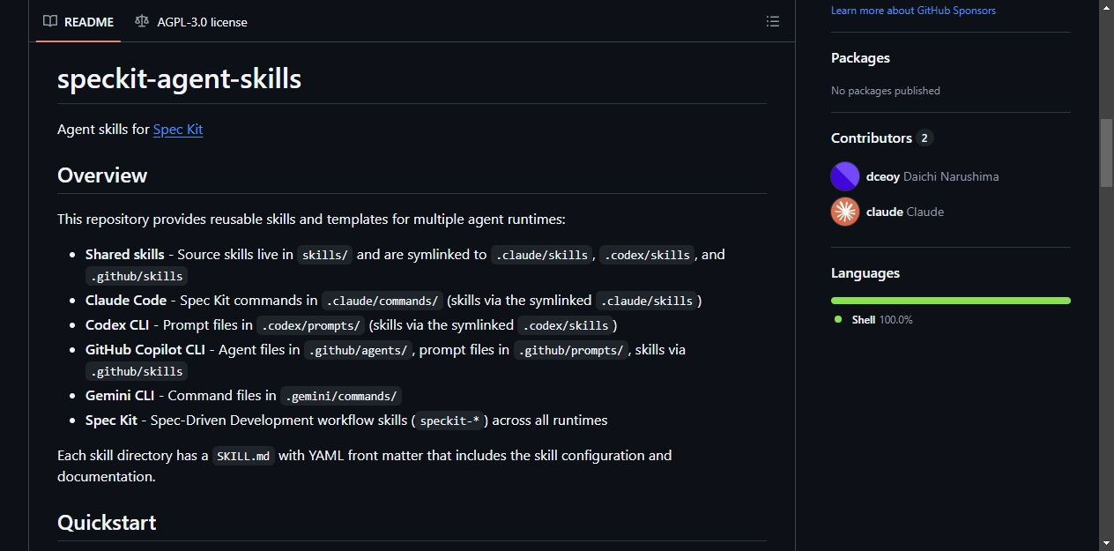Open dceoy's contributor avatar

pos(845,176)
